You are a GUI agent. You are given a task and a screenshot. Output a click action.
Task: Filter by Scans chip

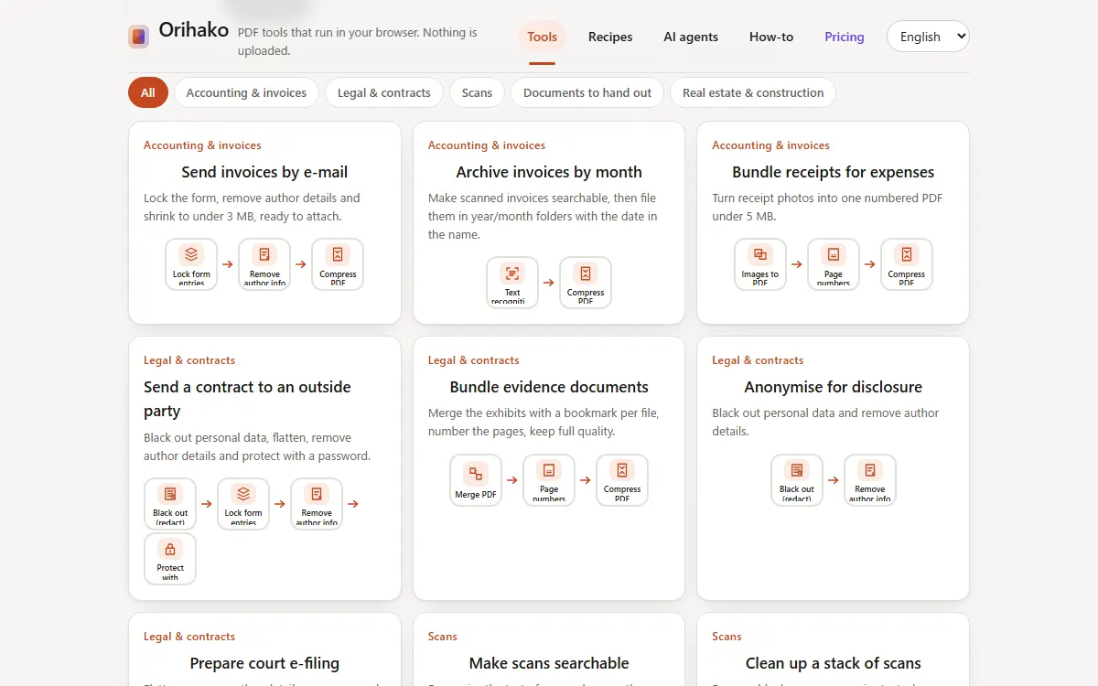point(477,92)
